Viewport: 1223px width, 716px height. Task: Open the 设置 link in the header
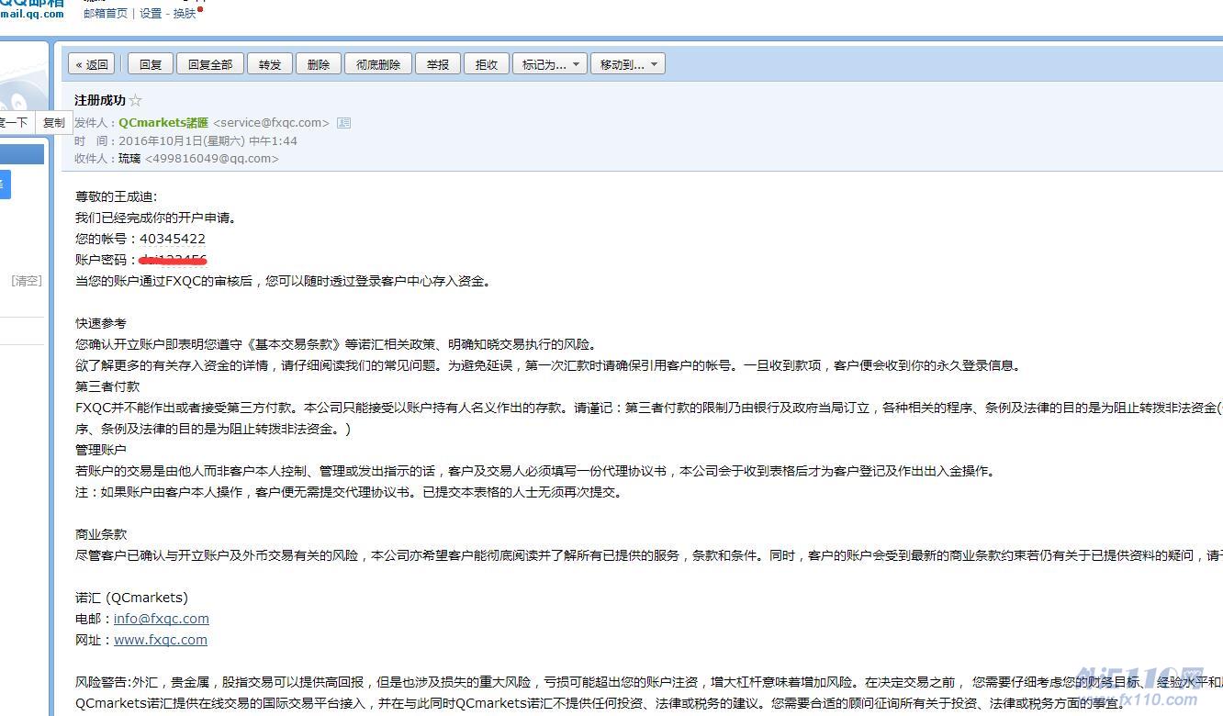tap(151, 14)
